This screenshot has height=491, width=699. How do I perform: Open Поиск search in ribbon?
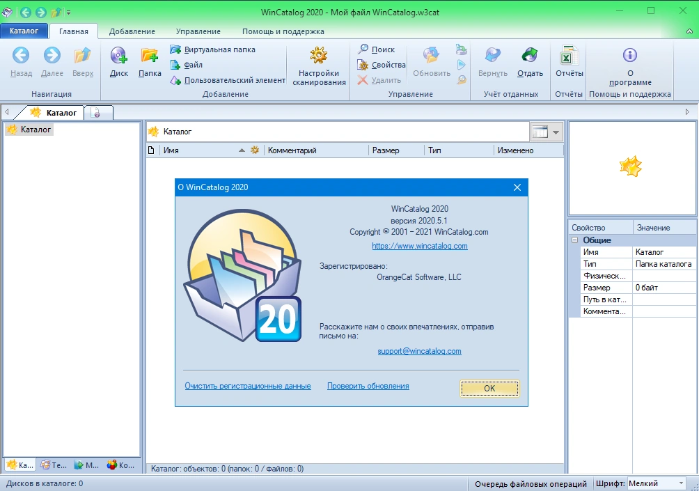tap(376, 49)
